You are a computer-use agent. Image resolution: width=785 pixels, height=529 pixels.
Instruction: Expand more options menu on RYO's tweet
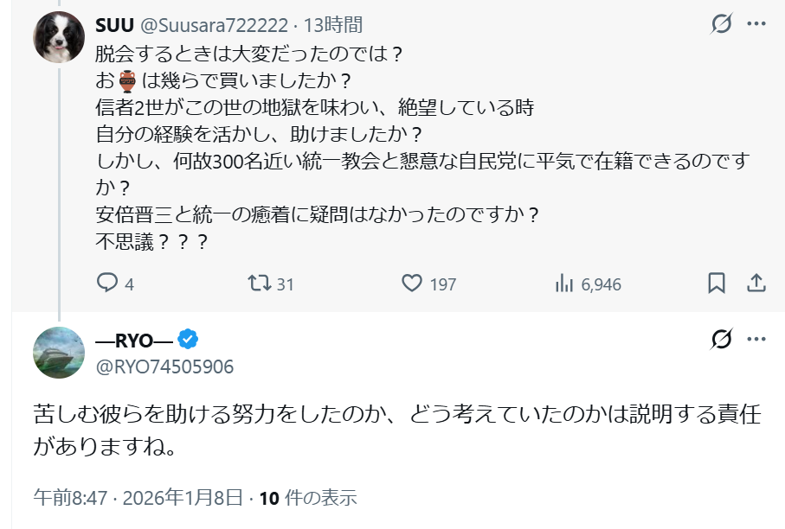pos(756,340)
